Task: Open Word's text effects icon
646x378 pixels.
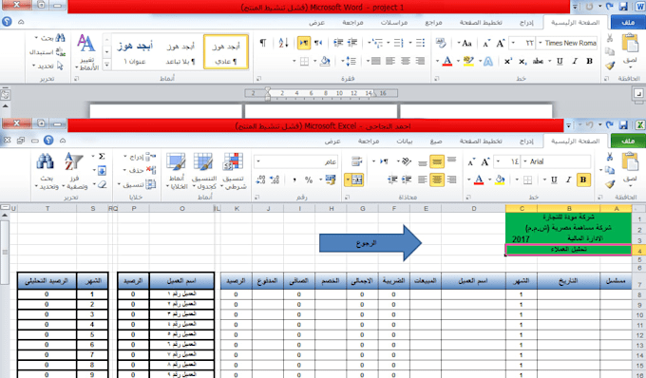Action: [488, 62]
